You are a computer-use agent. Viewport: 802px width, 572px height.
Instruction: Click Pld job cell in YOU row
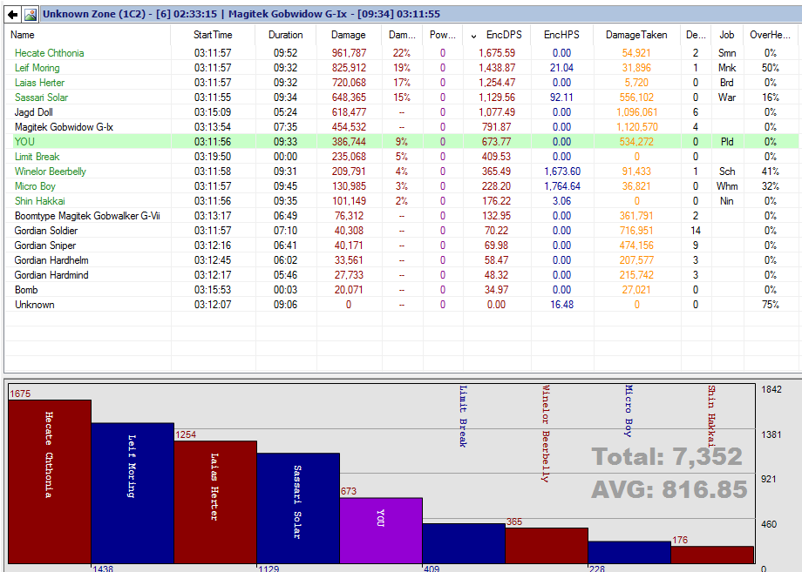click(727, 142)
